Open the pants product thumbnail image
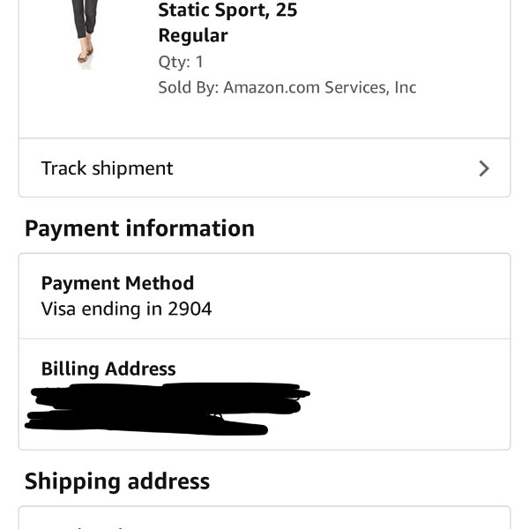Viewport: 529px width, 529px height. pos(85,34)
